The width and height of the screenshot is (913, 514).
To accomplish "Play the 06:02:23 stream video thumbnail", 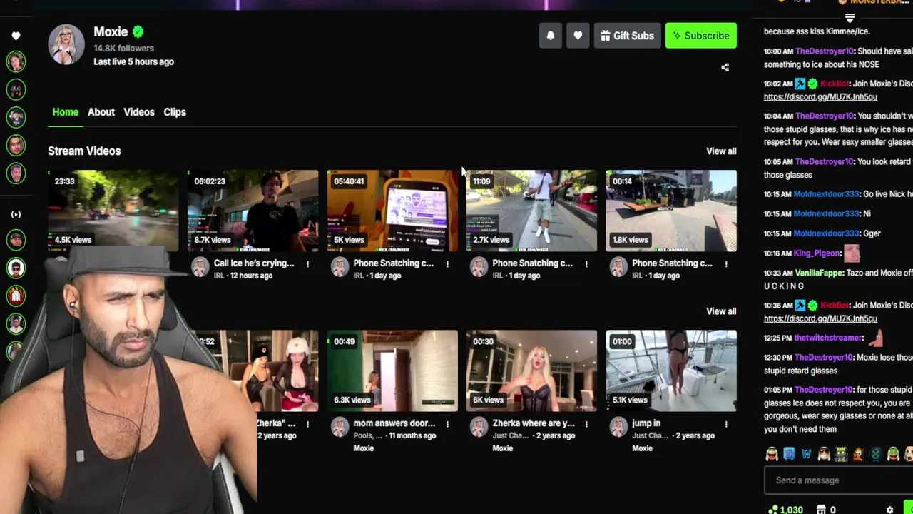I will coord(253,211).
